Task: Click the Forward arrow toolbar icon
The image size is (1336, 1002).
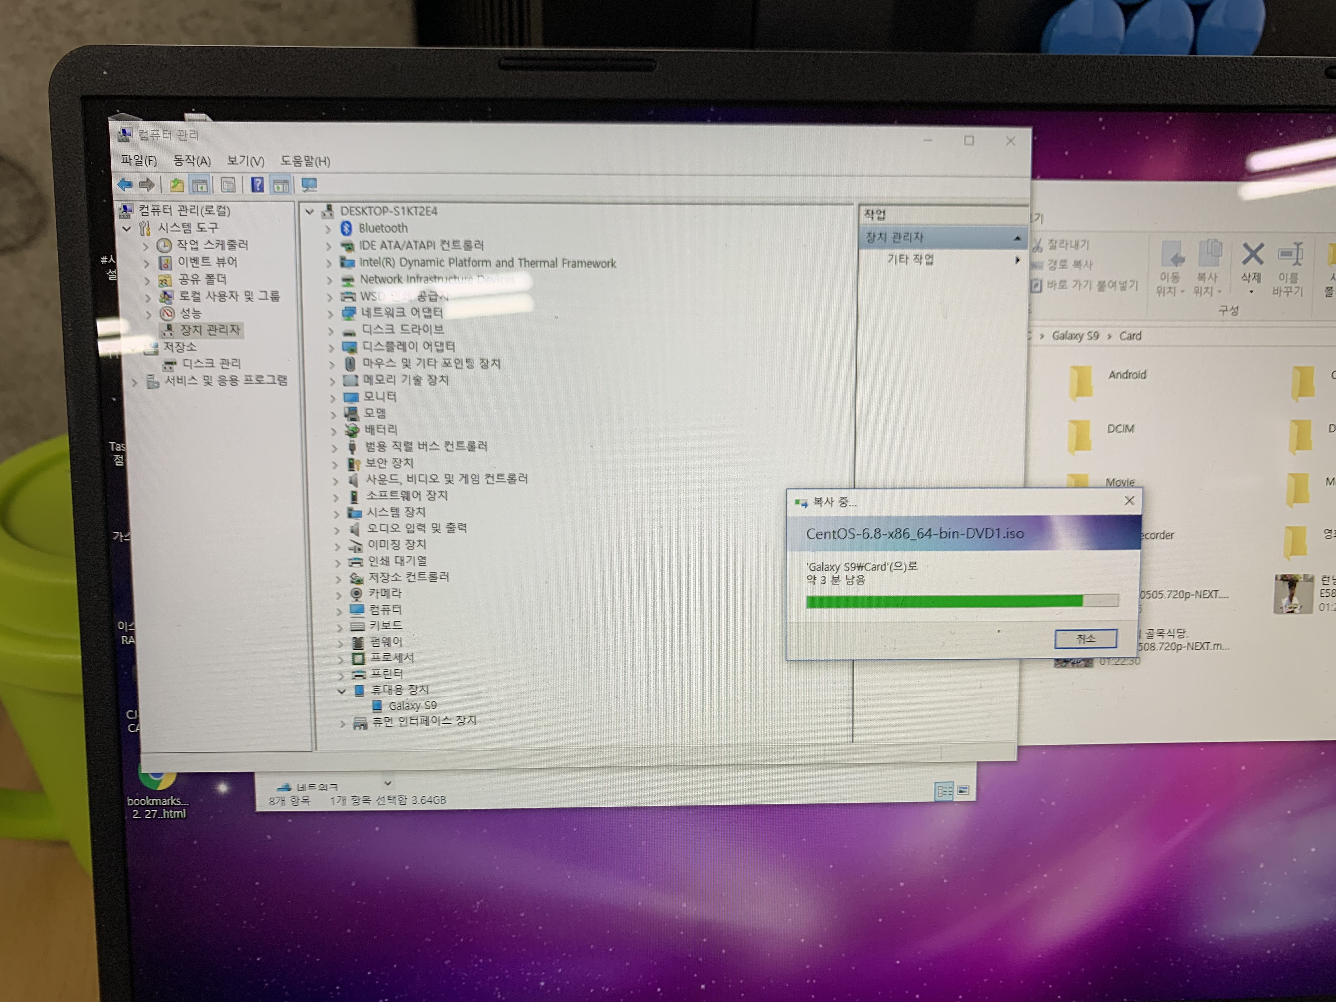Action: coord(146,184)
